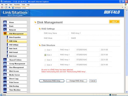Image resolution: width=128 pixels, height=96 pixels.
Task: Click the User Management sidebar icon
Action: [x=5, y=67]
